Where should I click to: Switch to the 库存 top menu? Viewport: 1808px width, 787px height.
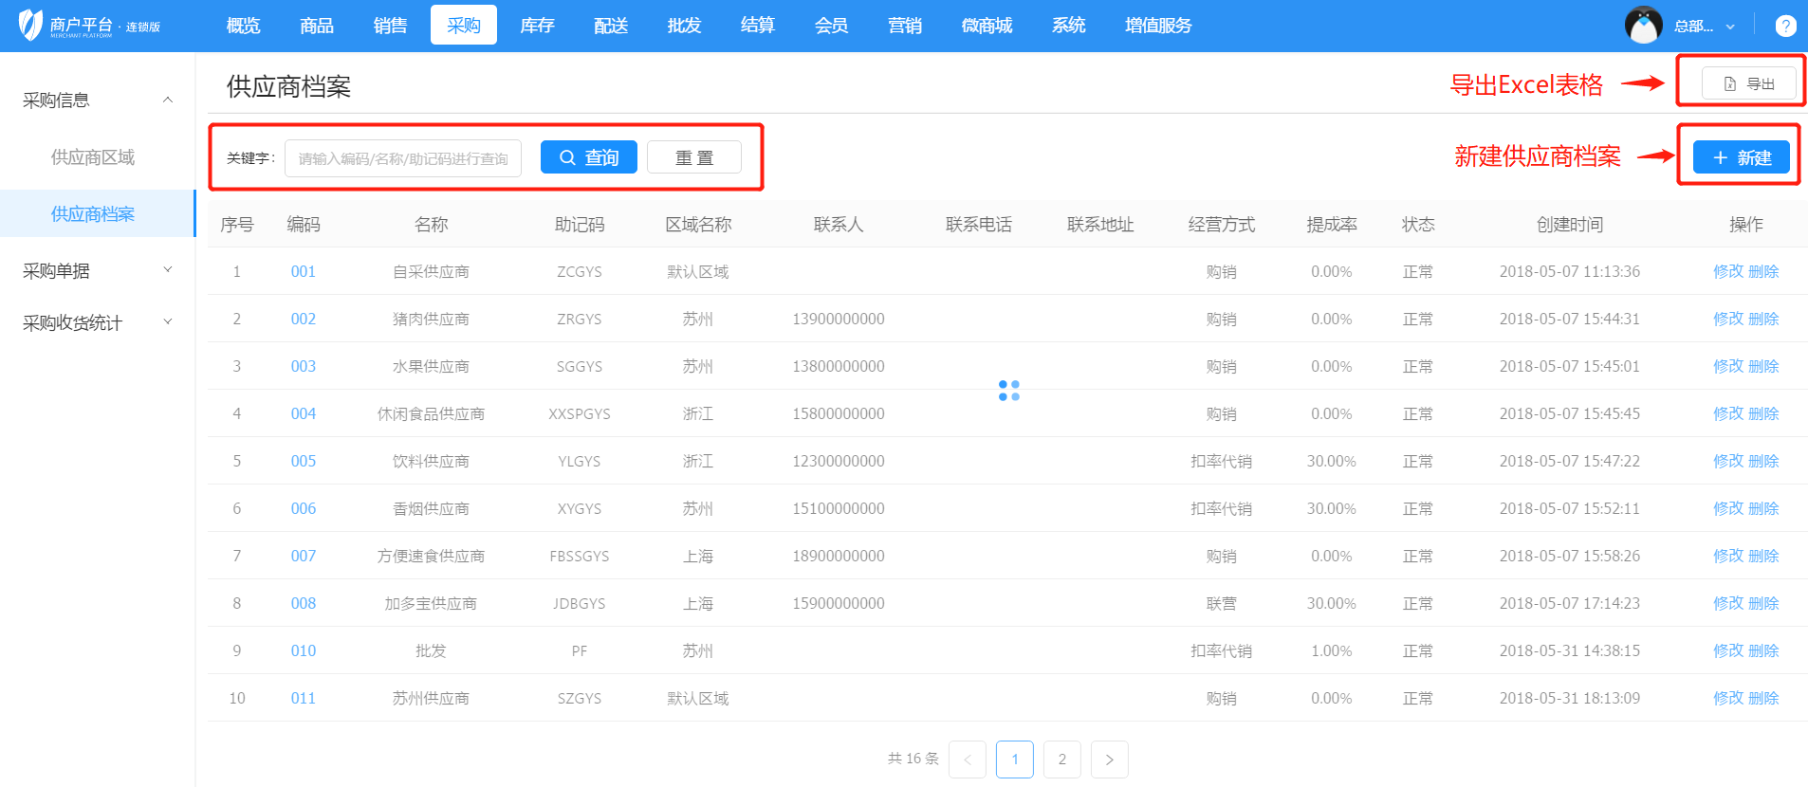point(537,26)
